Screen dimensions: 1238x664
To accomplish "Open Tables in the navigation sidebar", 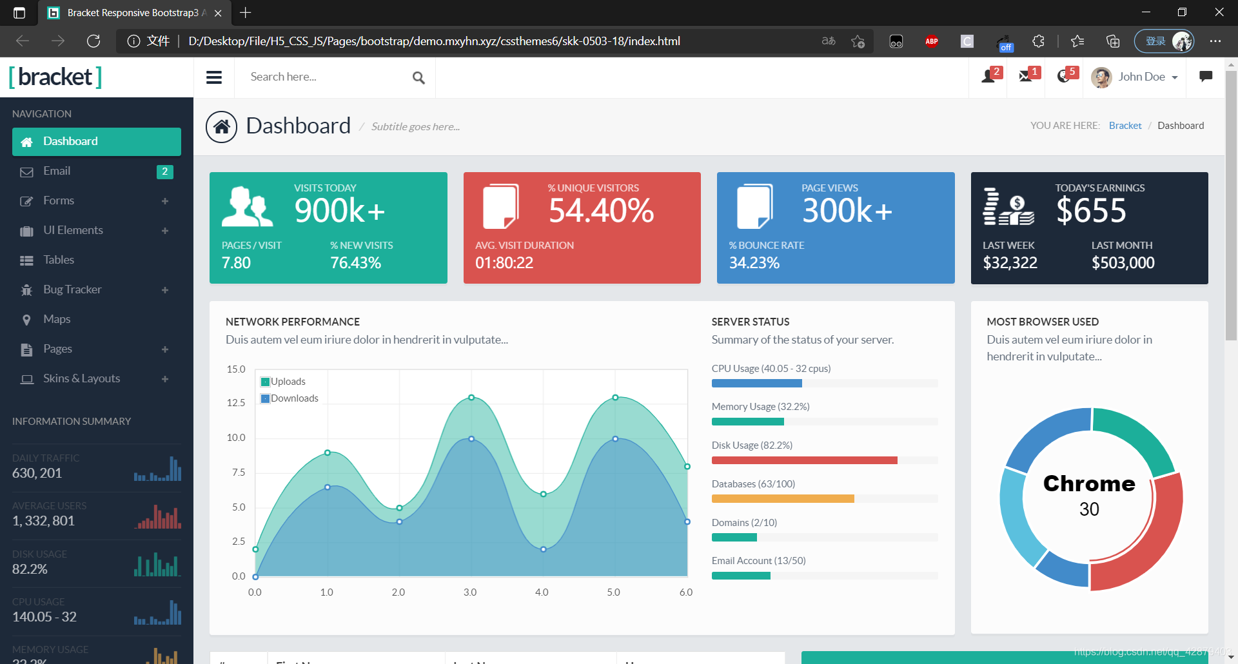I will click(x=97, y=260).
